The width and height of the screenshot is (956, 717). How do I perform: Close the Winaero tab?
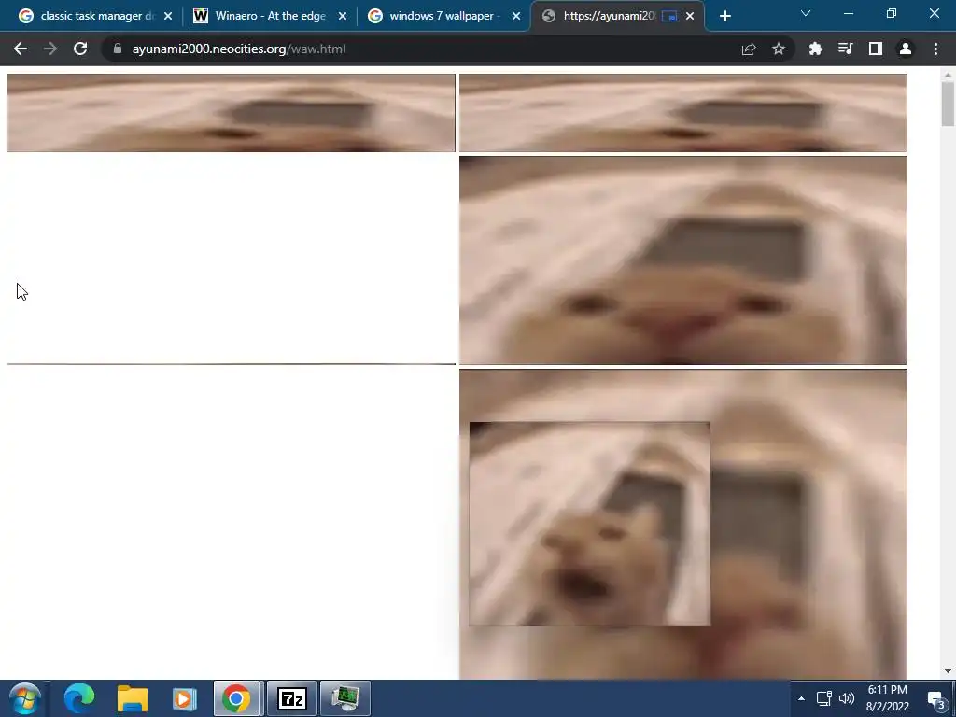pyautogui.click(x=343, y=17)
